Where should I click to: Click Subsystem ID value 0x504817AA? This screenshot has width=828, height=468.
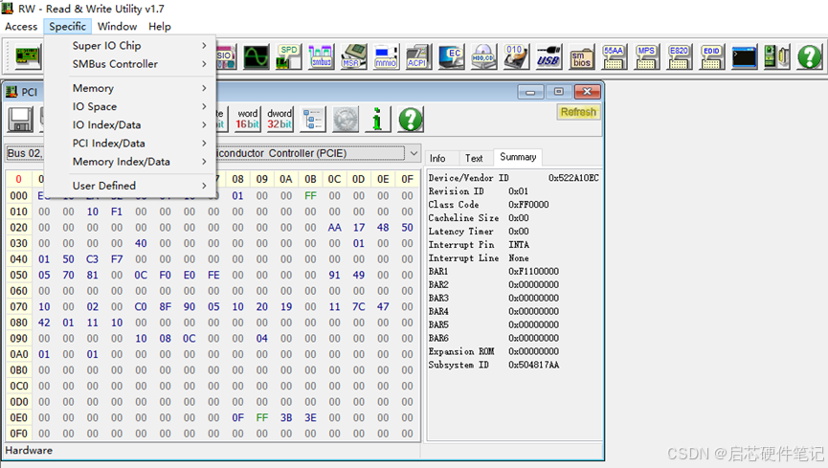coord(534,365)
